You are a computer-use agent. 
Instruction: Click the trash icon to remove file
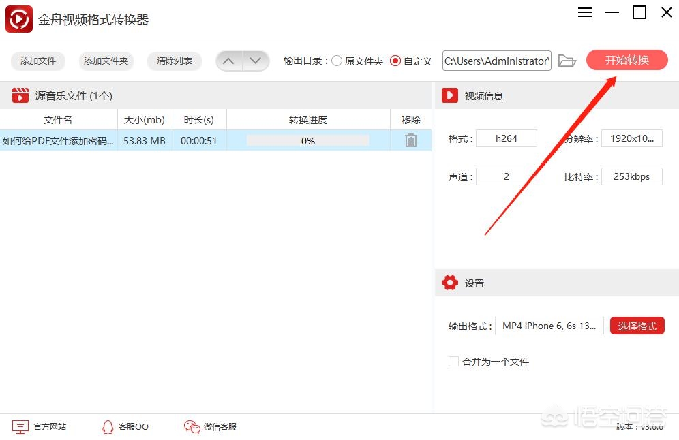(410, 140)
